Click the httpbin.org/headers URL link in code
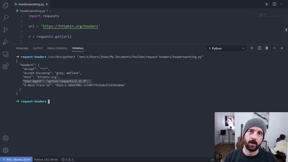 point(70,26)
